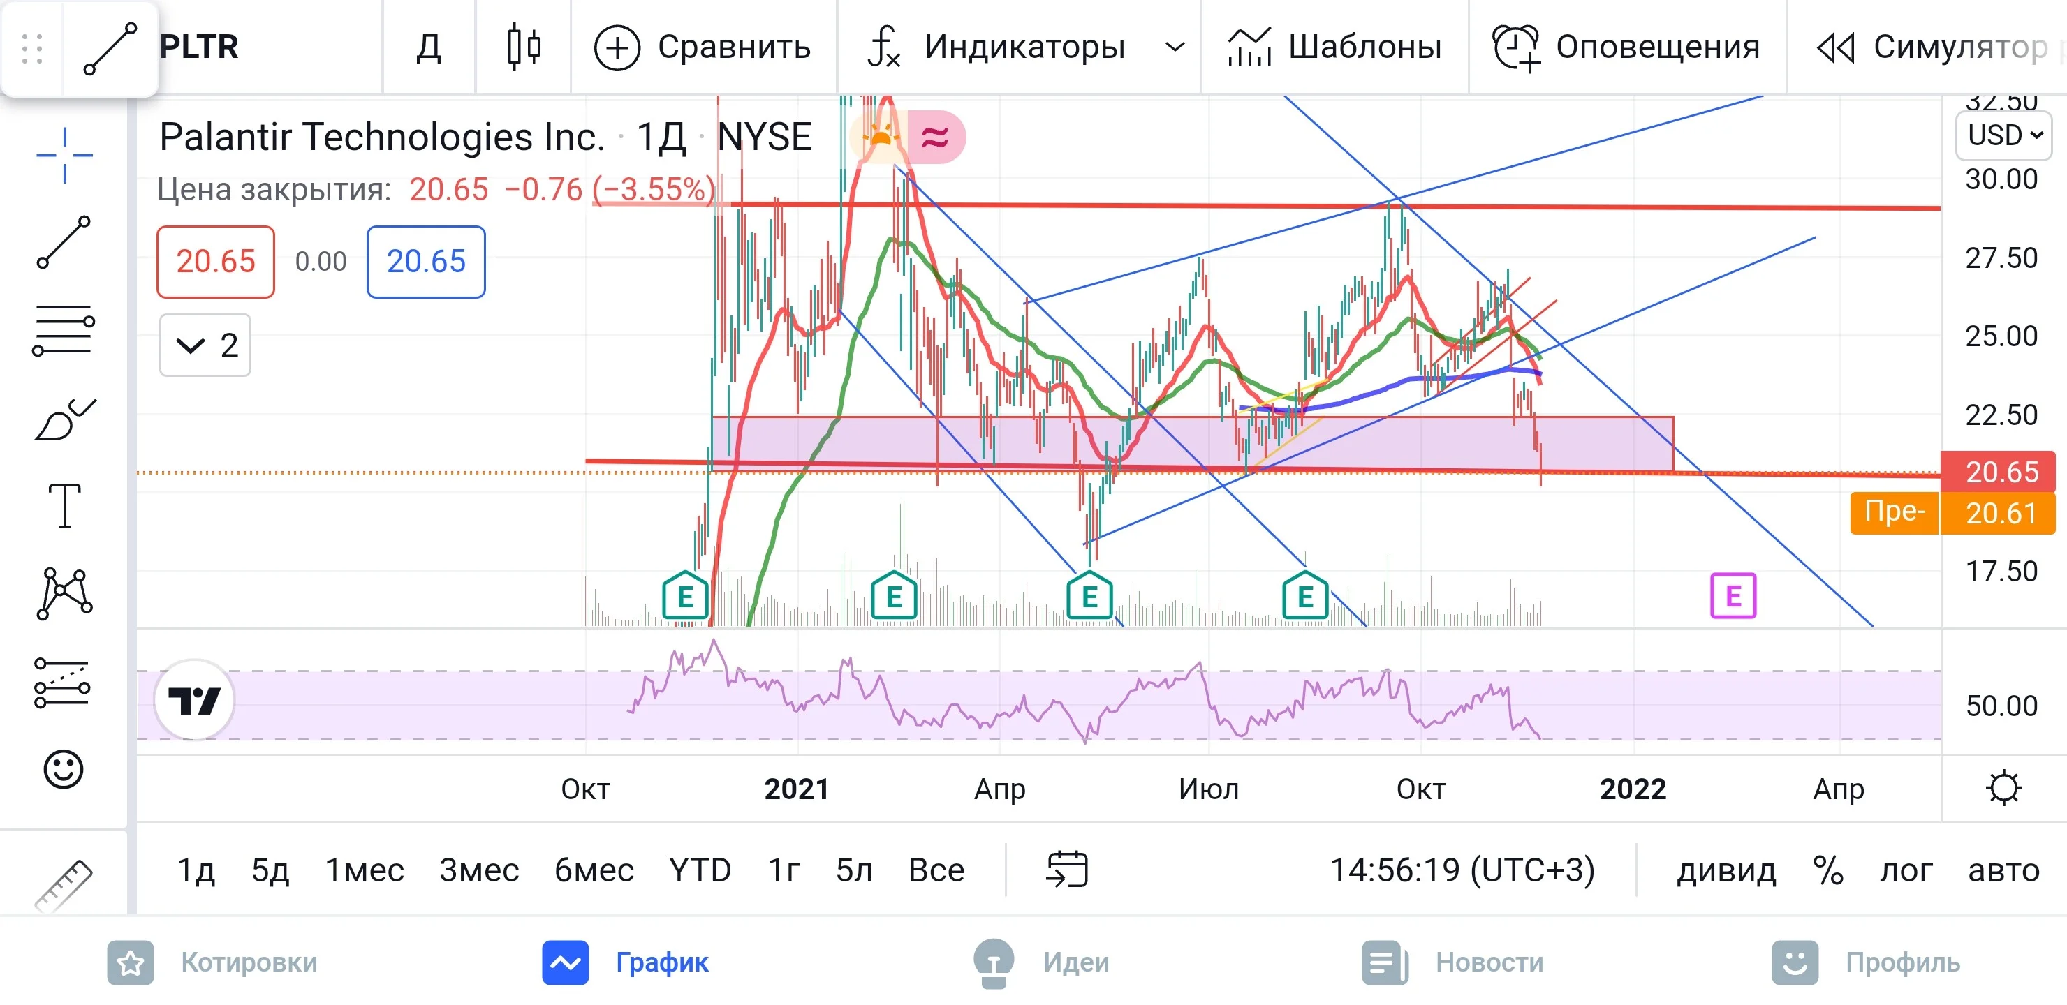Expand the collapsed indicators legend showing 2
2067x1005 pixels.
pyautogui.click(x=205, y=345)
